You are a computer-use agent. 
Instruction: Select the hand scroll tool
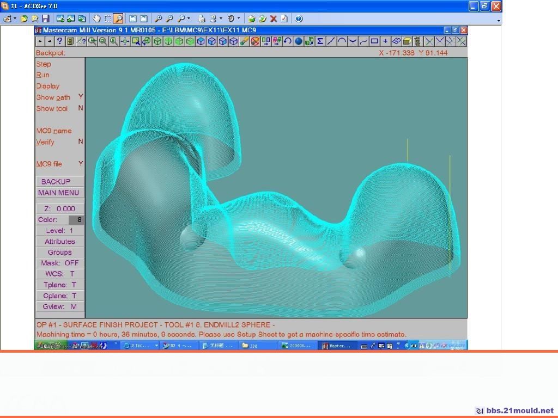[96, 19]
